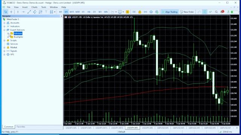
Task: Select the horizontal line drawing tool
Action: (23, 12)
